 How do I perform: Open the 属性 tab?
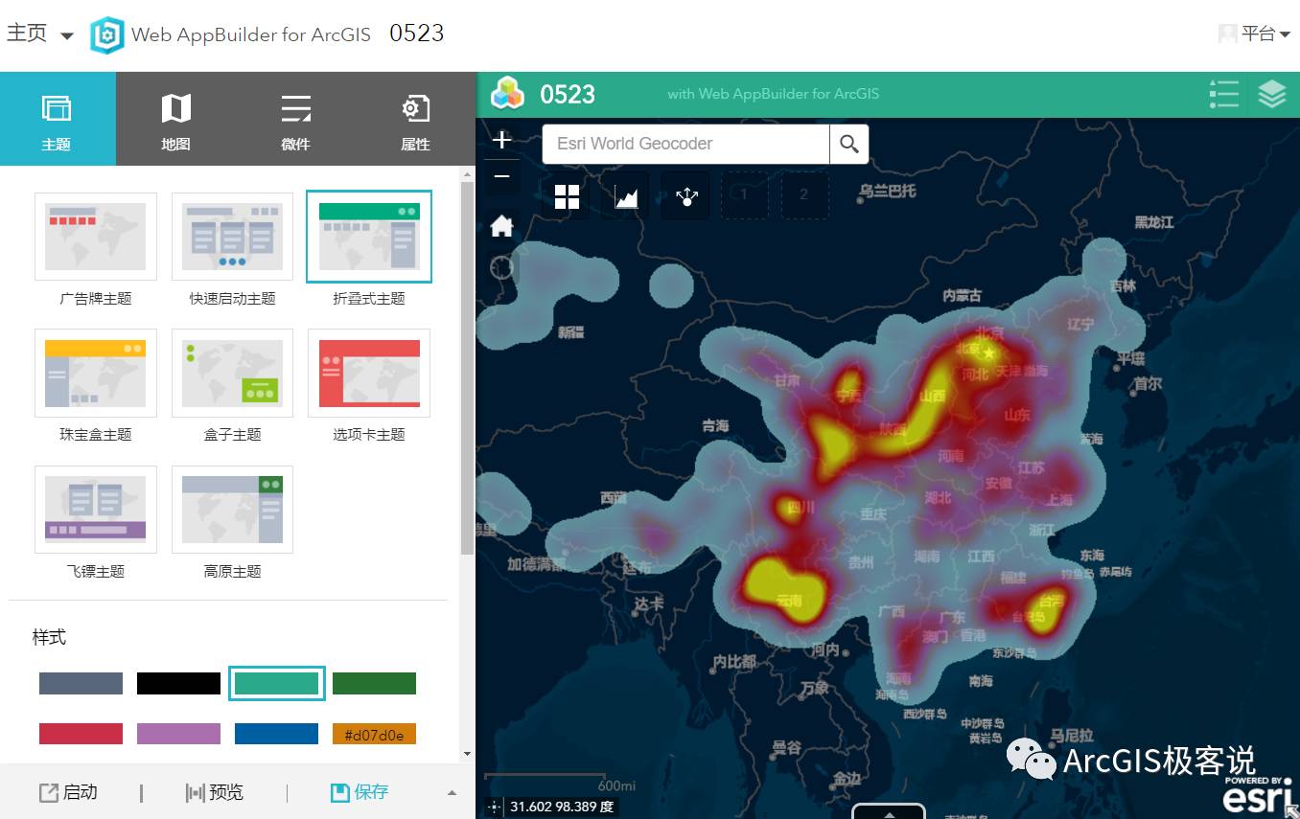[415, 120]
